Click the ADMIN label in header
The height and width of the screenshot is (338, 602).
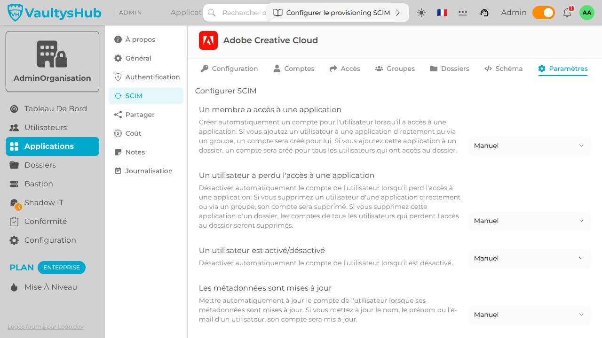[x=131, y=13]
